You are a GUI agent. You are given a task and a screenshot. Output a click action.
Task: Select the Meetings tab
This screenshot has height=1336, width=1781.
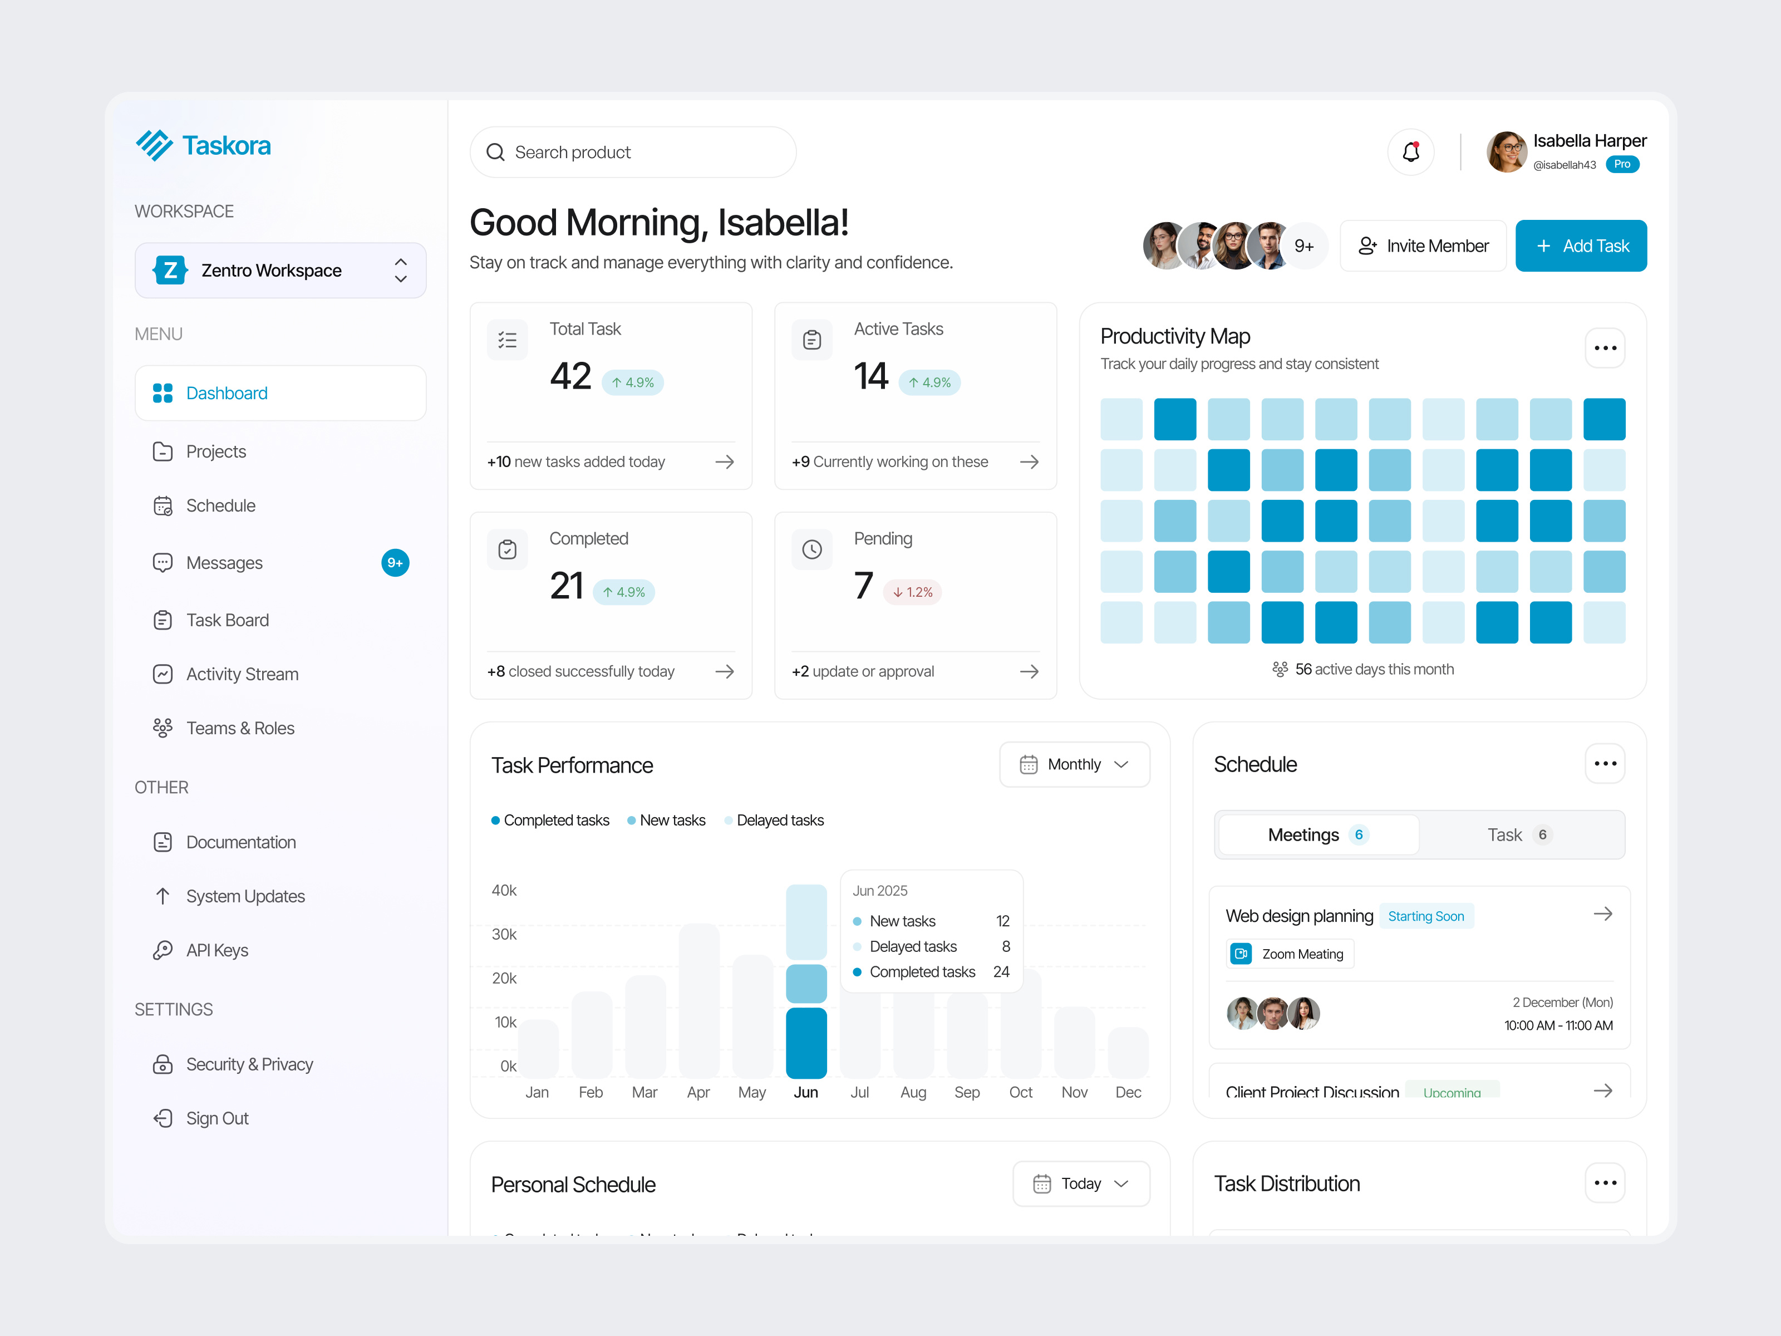click(x=1317, y=834)
